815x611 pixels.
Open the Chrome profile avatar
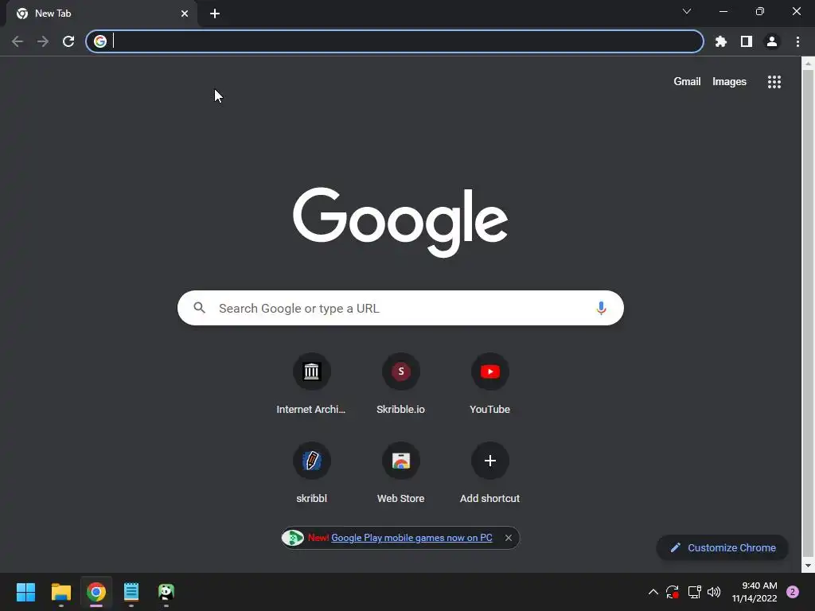click(x=772, y=41)
